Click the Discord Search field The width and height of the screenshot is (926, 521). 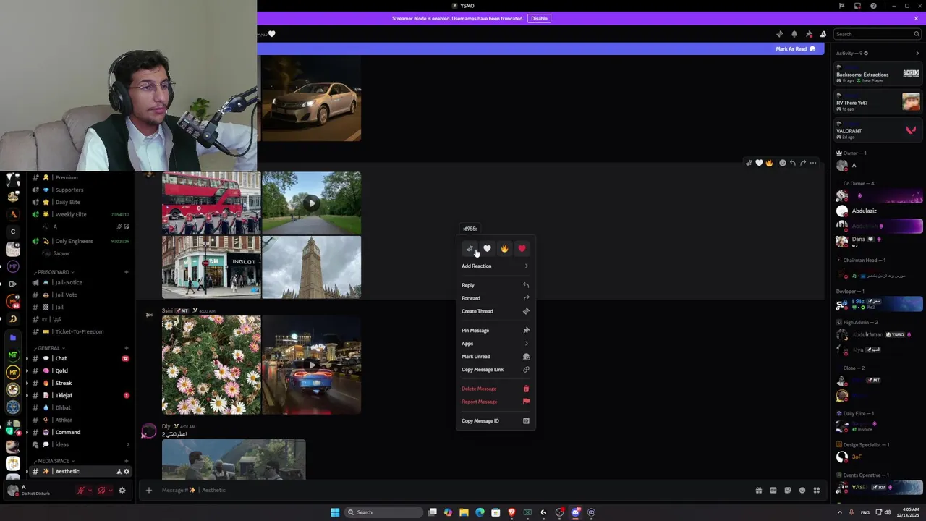click(877, 34)
